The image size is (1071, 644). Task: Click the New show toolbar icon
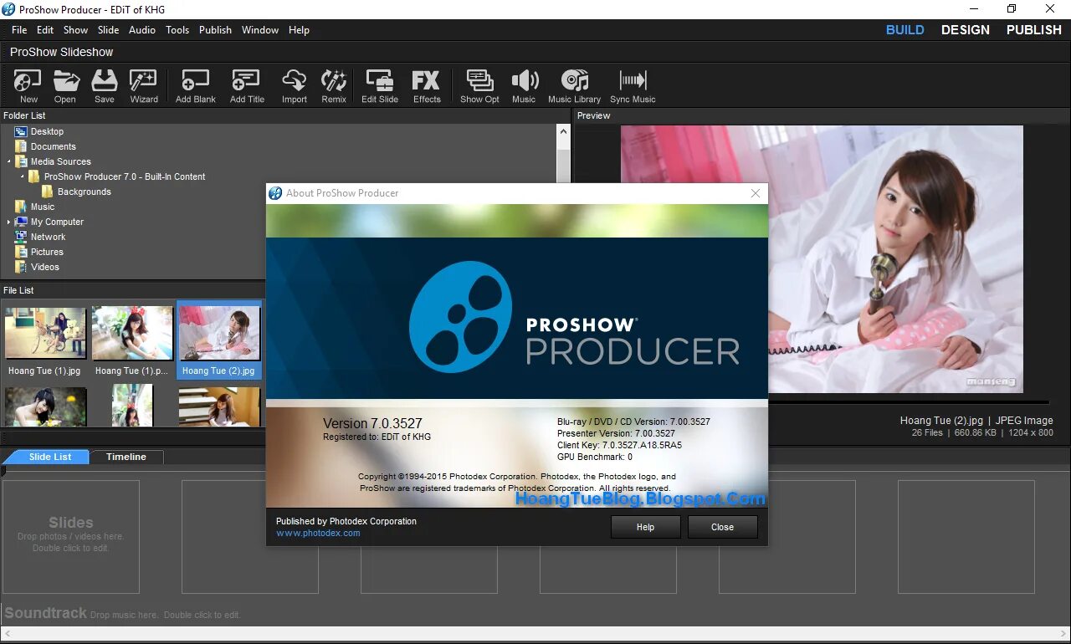[28, 86]
